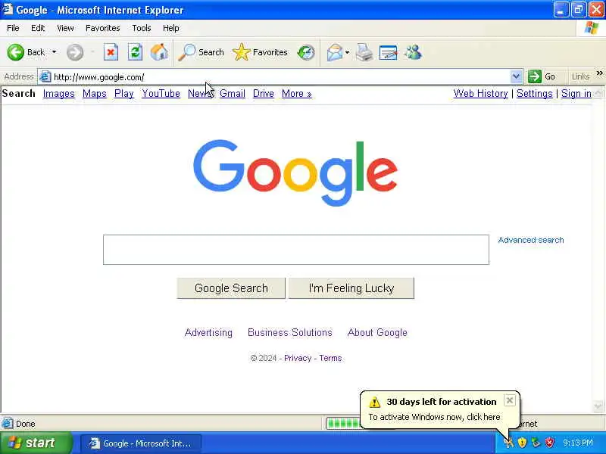
Task: Open the History toolbar icon
Action: point(306,52)
